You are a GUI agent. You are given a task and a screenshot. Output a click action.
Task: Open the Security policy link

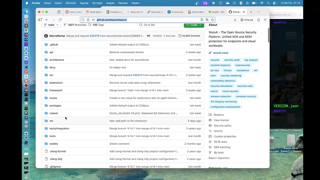[222, 126]
